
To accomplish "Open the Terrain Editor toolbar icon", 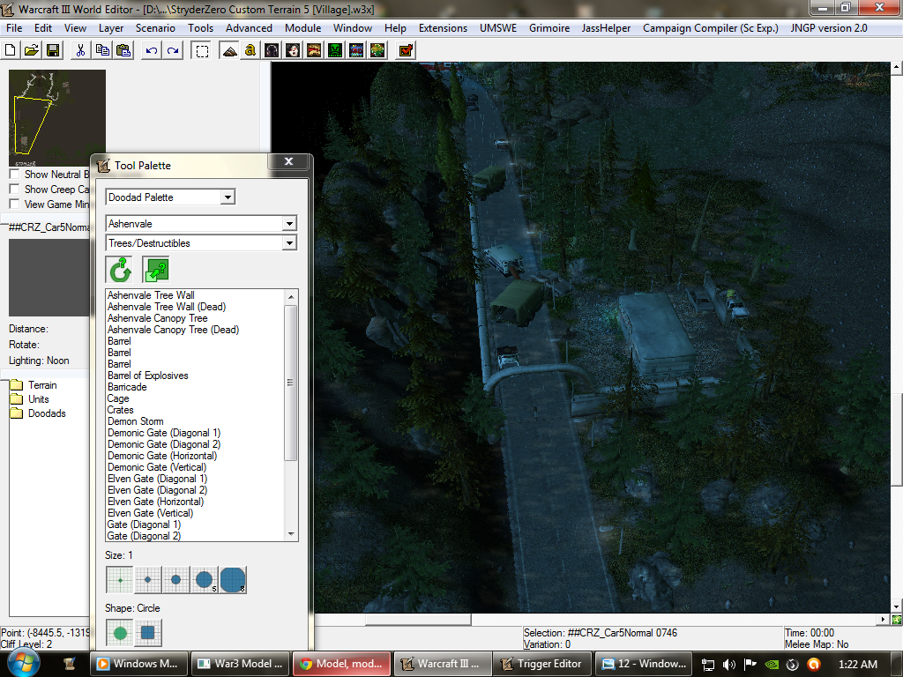I will [x=229, y=50].
